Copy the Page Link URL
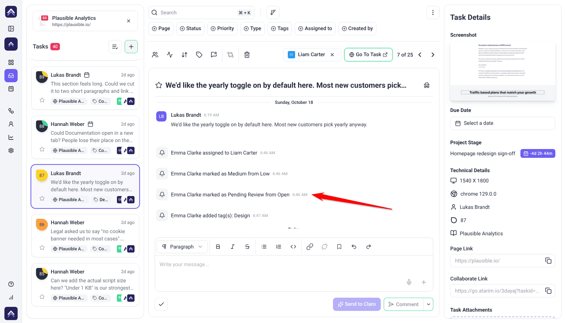The width and height of the screenshot is (566, 323). click(548, 261)
